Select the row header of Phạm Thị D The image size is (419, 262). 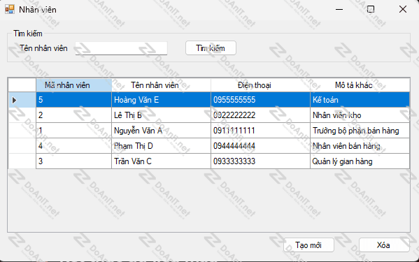click(x=22, y=146)
